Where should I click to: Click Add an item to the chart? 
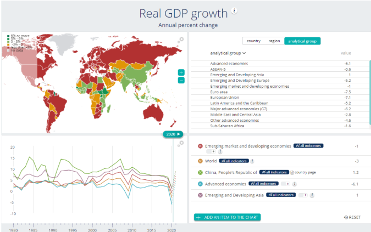coord(226,218)
